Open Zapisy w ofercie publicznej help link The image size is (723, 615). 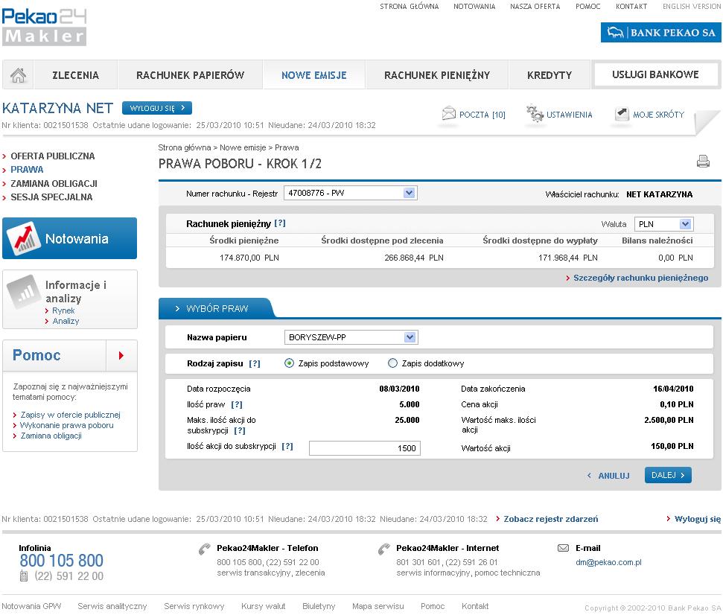pos(70,415)
